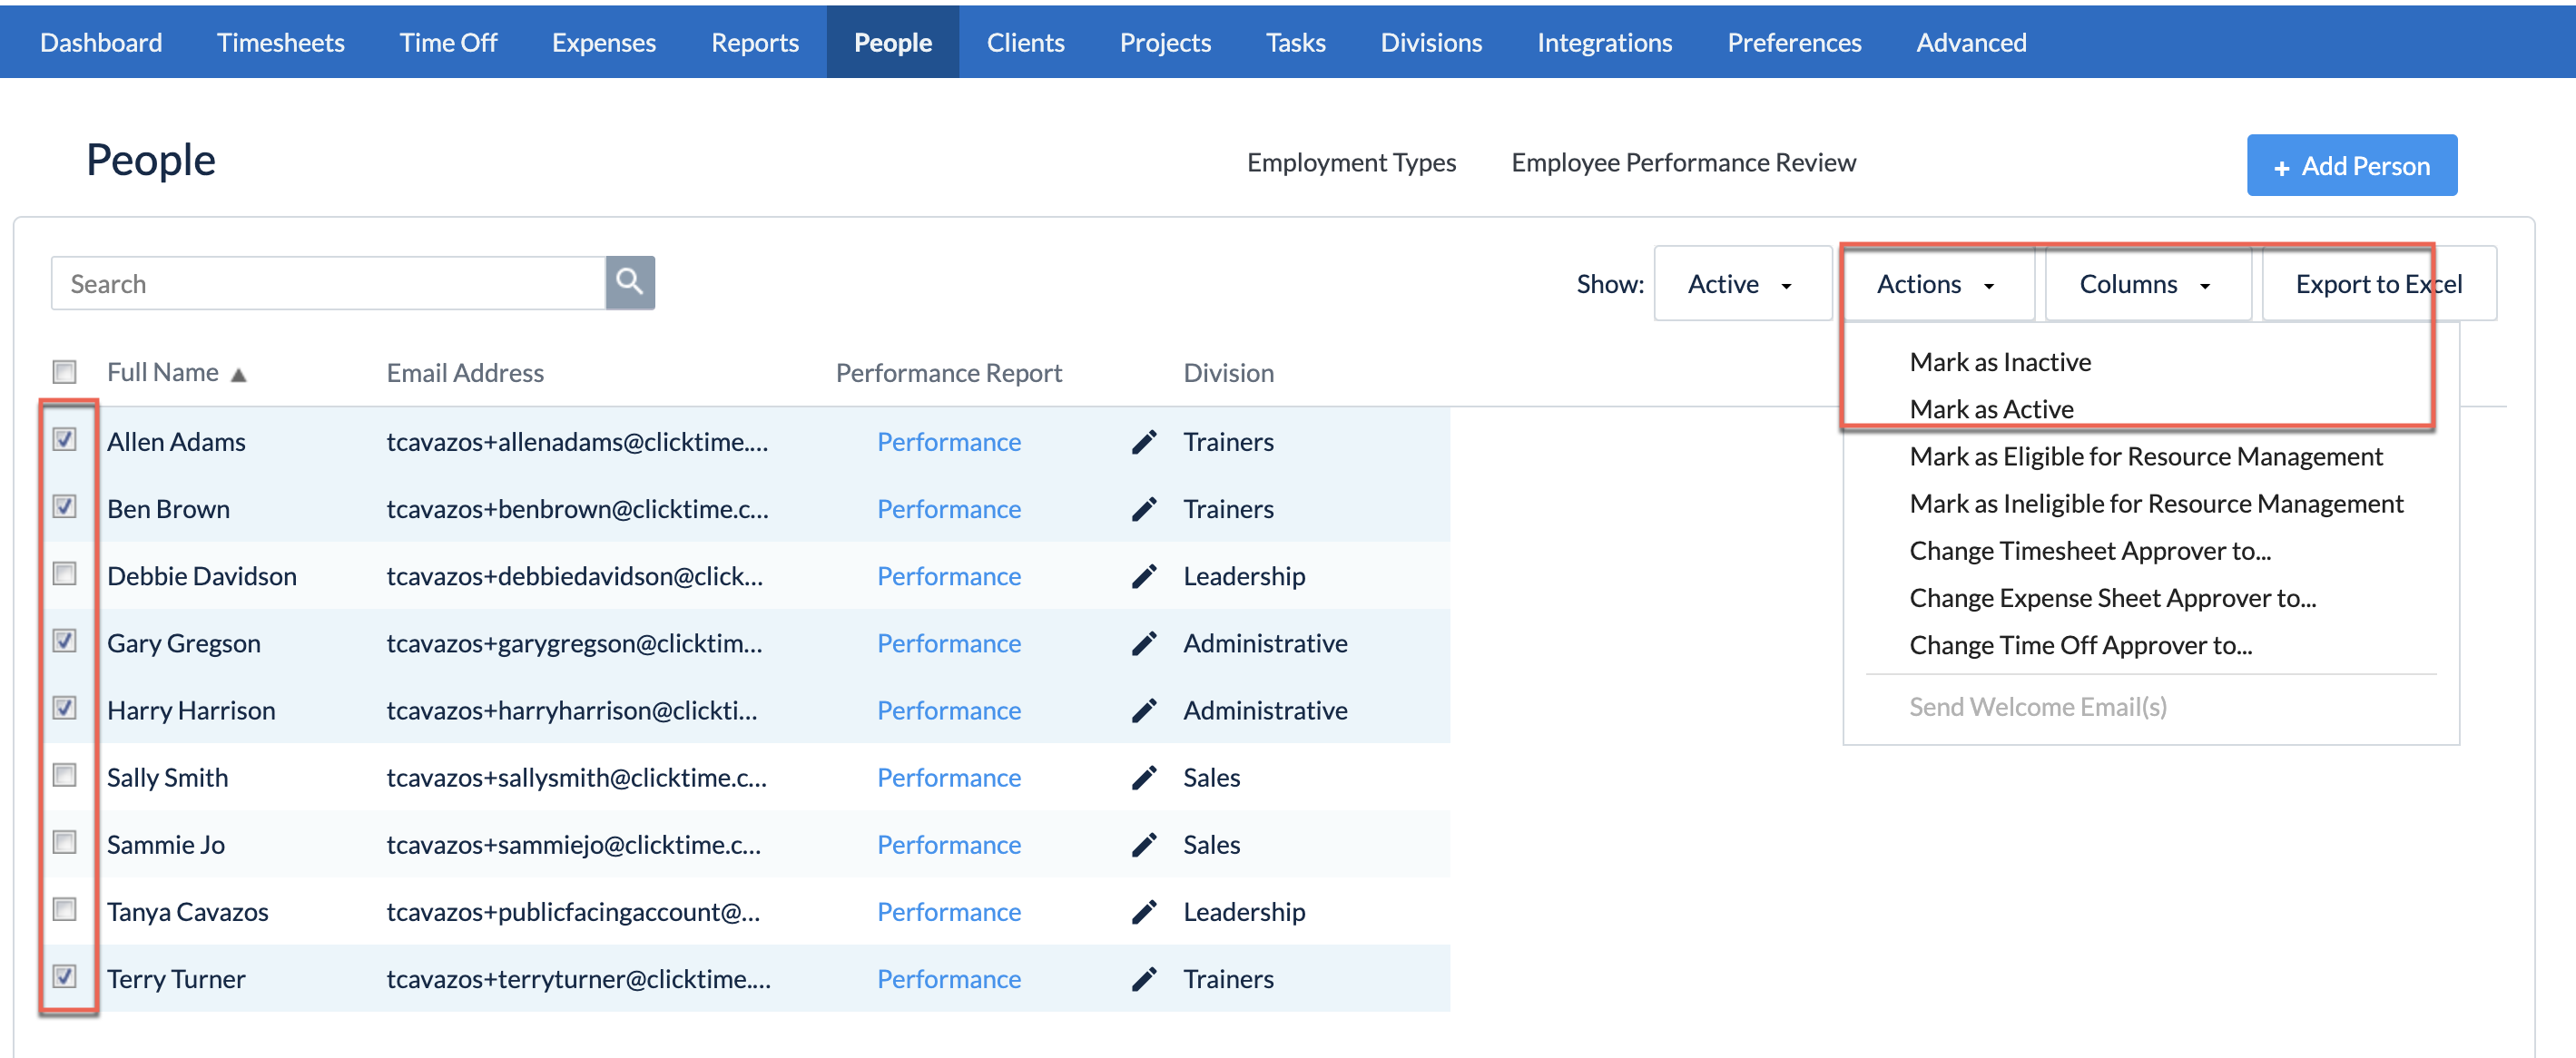Screen dimensions: 2576x1058
Task: Click the name Debbie Davidson
Action: click(202, 576)
